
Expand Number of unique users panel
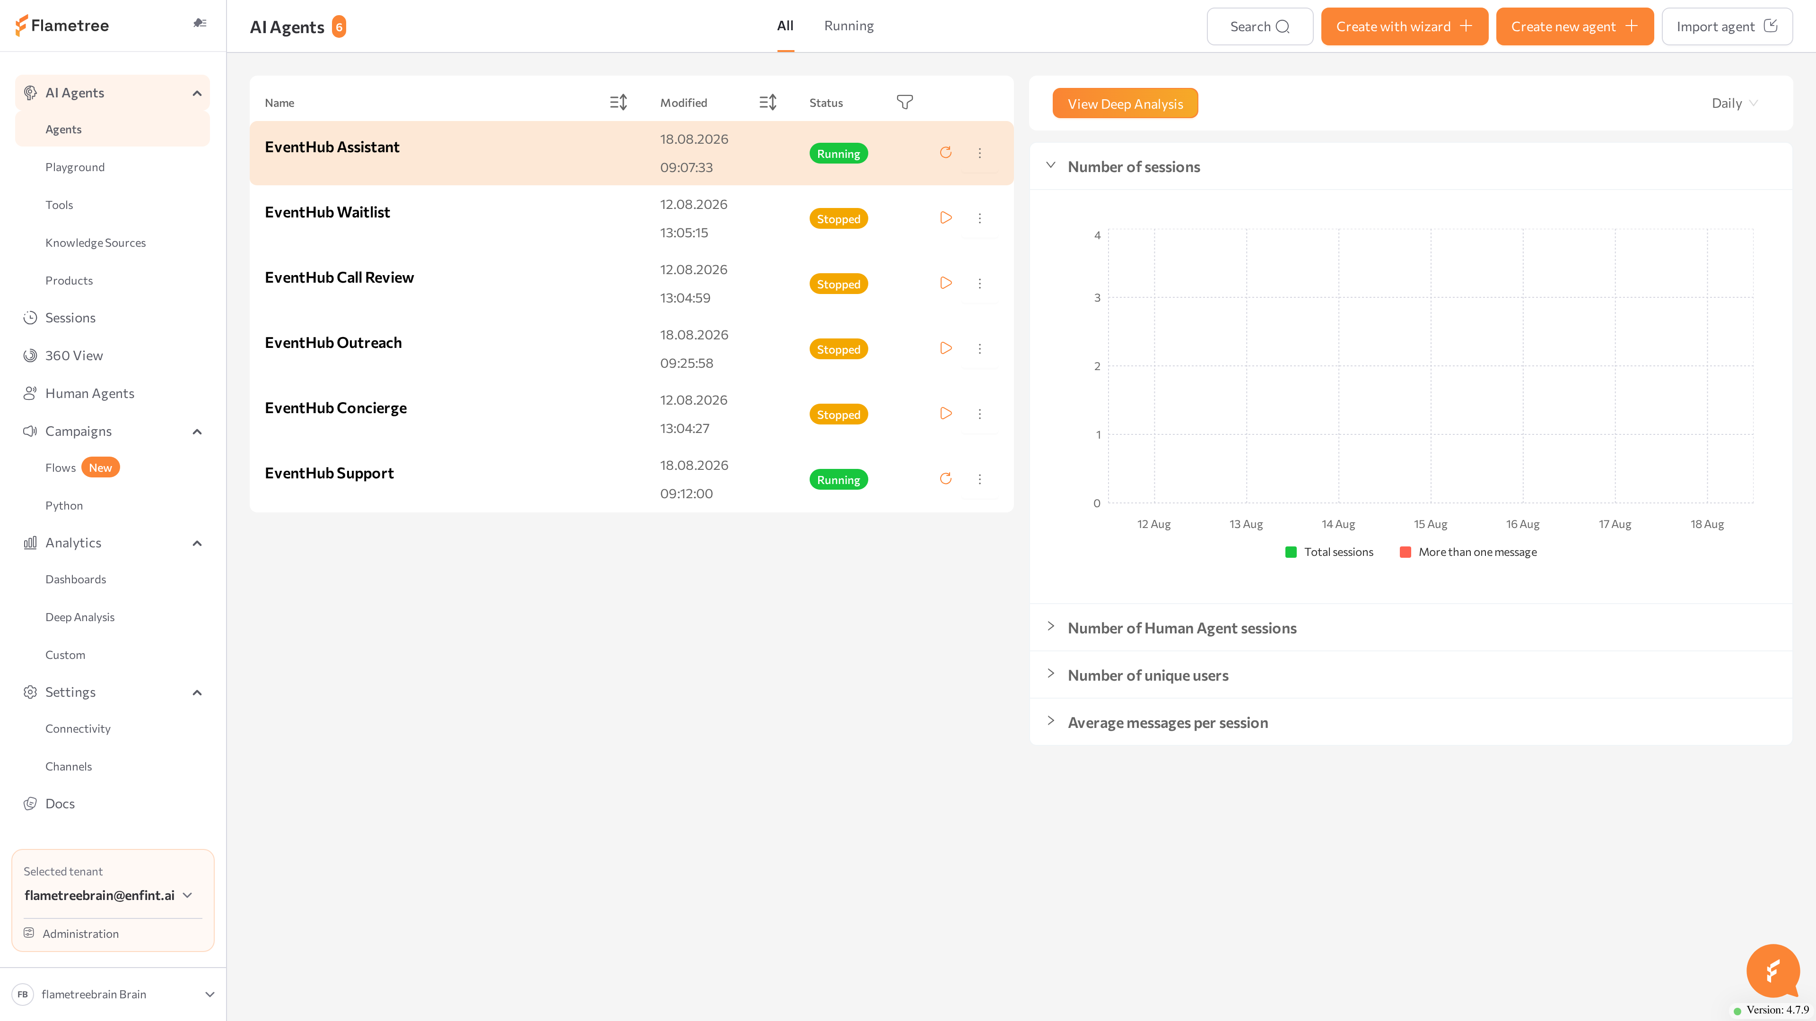pyautogui.click(x=1050, y=675)
